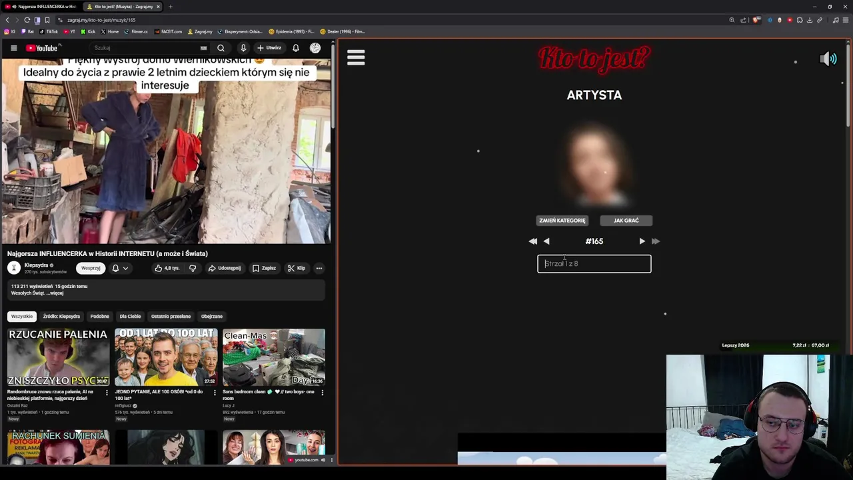Click the Klepsydra channel avatar
This screenshot has height=480, width=853.
pos(13,268)
